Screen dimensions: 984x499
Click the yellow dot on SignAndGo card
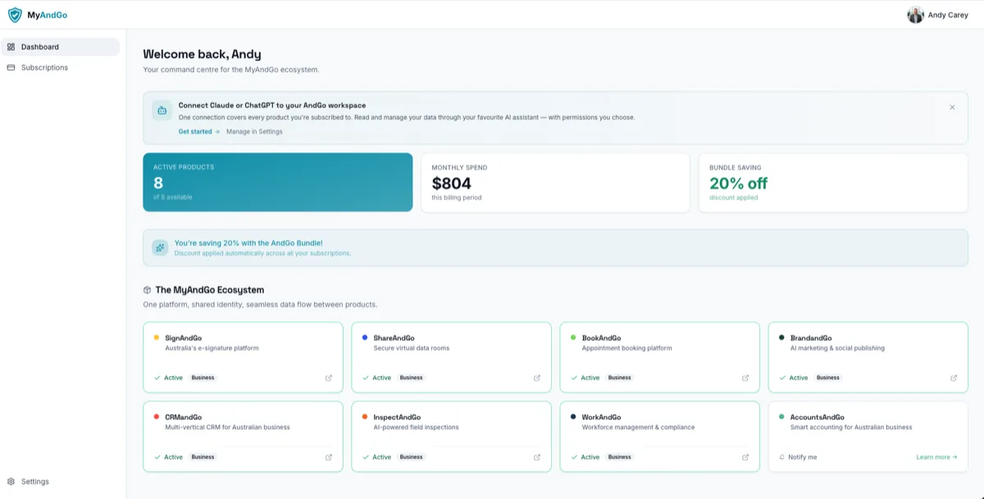pyautogui.click(x=157, y=338)
